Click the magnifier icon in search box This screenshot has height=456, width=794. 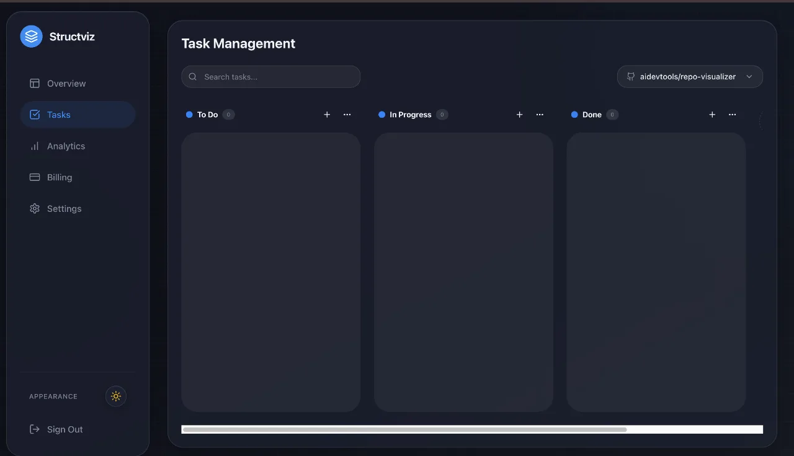click(x=193, y=77)
